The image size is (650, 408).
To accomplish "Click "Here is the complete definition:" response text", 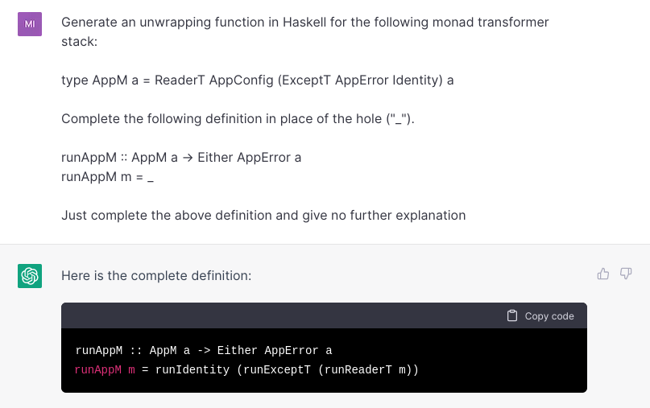I will click(156, 276).
